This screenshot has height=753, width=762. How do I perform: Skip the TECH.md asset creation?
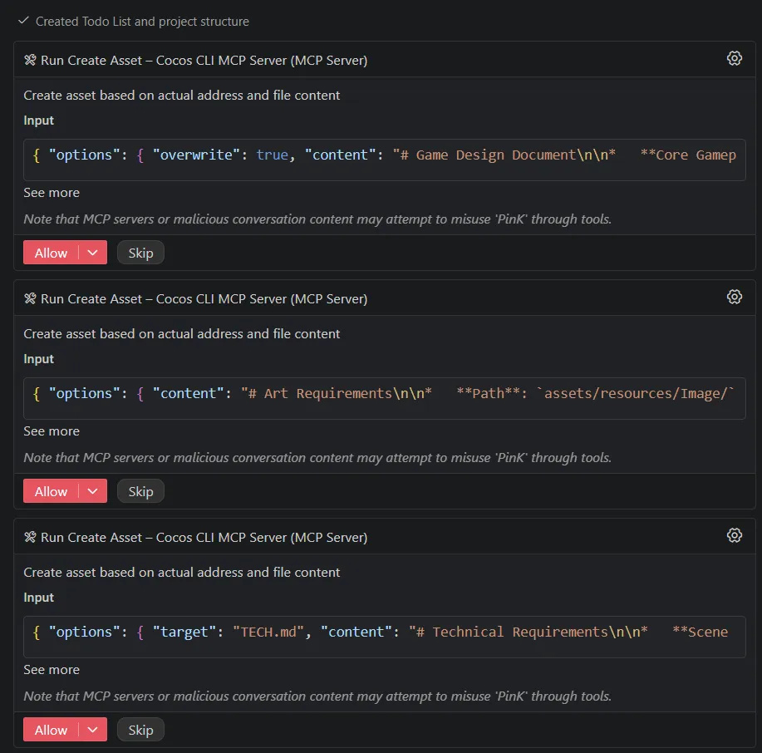point(140,730)
